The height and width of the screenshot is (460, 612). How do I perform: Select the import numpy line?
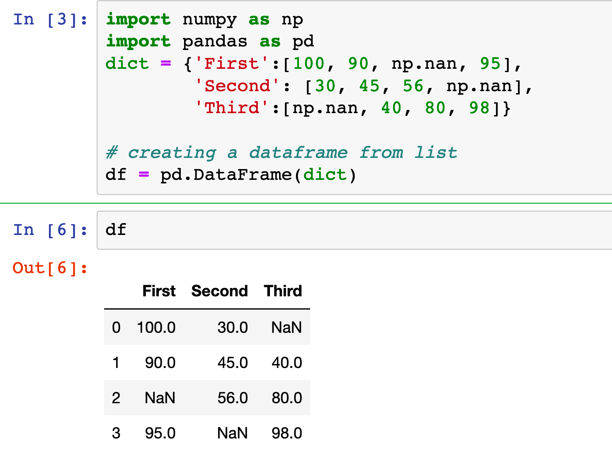[203, 19]
